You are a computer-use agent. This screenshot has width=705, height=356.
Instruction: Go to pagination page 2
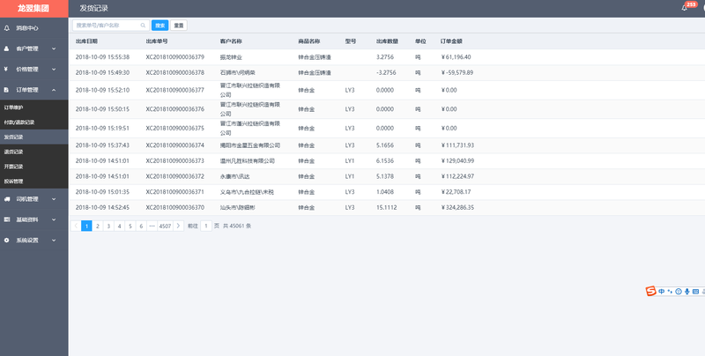98,226
